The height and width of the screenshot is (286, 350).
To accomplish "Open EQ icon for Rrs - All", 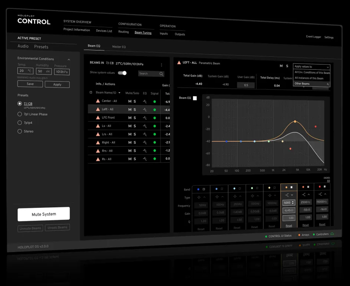I will tap(145, 151).
